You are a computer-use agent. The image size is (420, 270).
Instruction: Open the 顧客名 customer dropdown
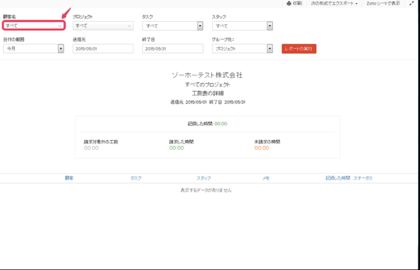pos(34,25)
